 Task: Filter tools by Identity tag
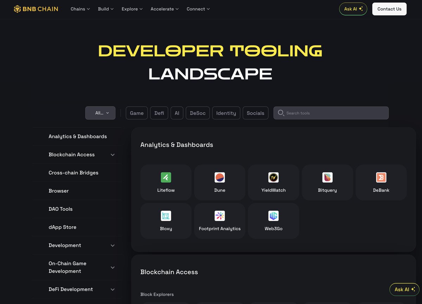point(226,113)
